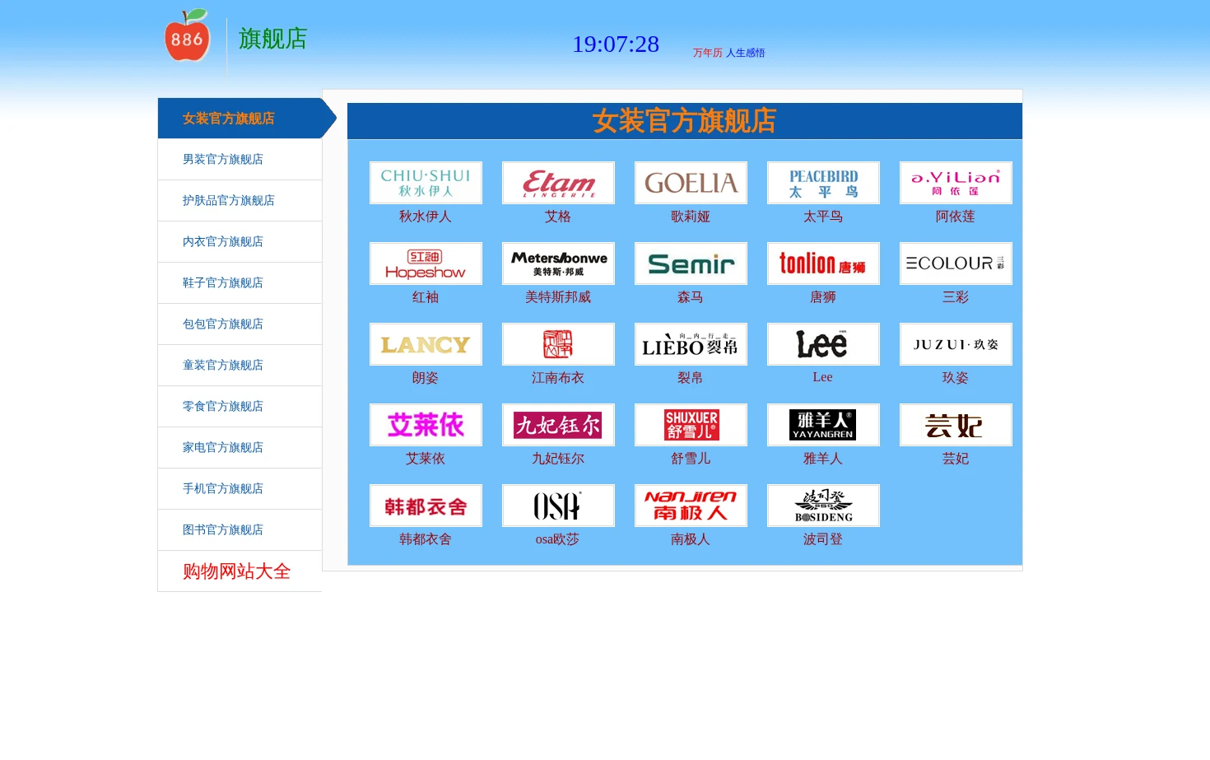This screenshot has width=1210, height=760.
Task: Open the OSA brand logo
Action: [558, 506]
